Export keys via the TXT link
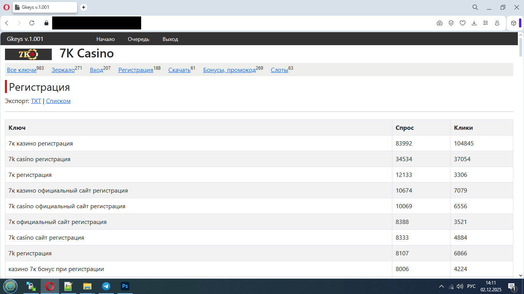 click(36, 101)
